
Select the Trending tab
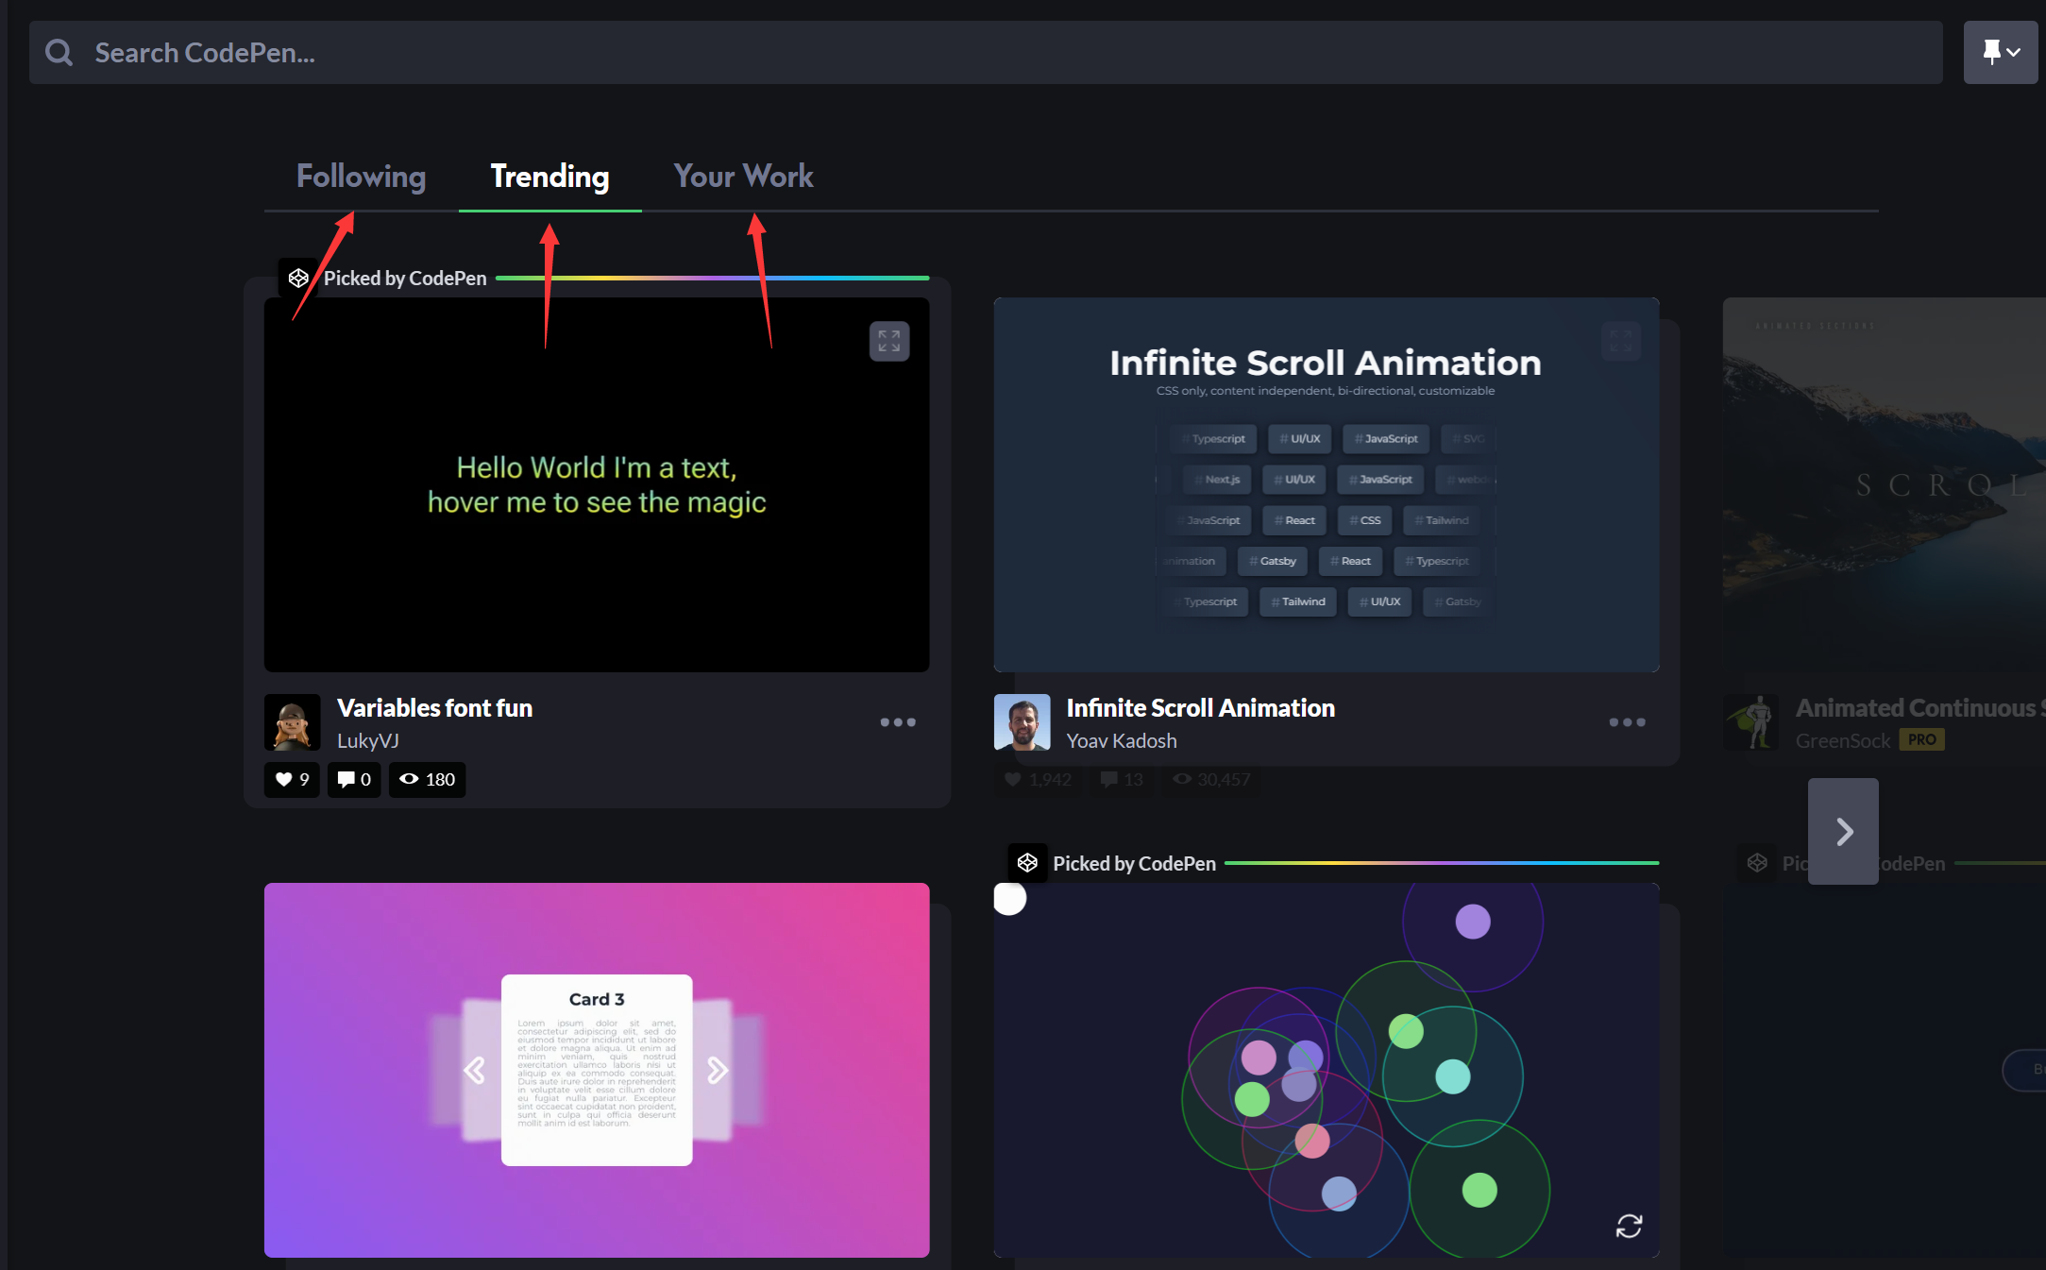[549, 177]
